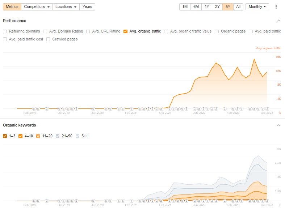Select the All time range

(238, 7)
